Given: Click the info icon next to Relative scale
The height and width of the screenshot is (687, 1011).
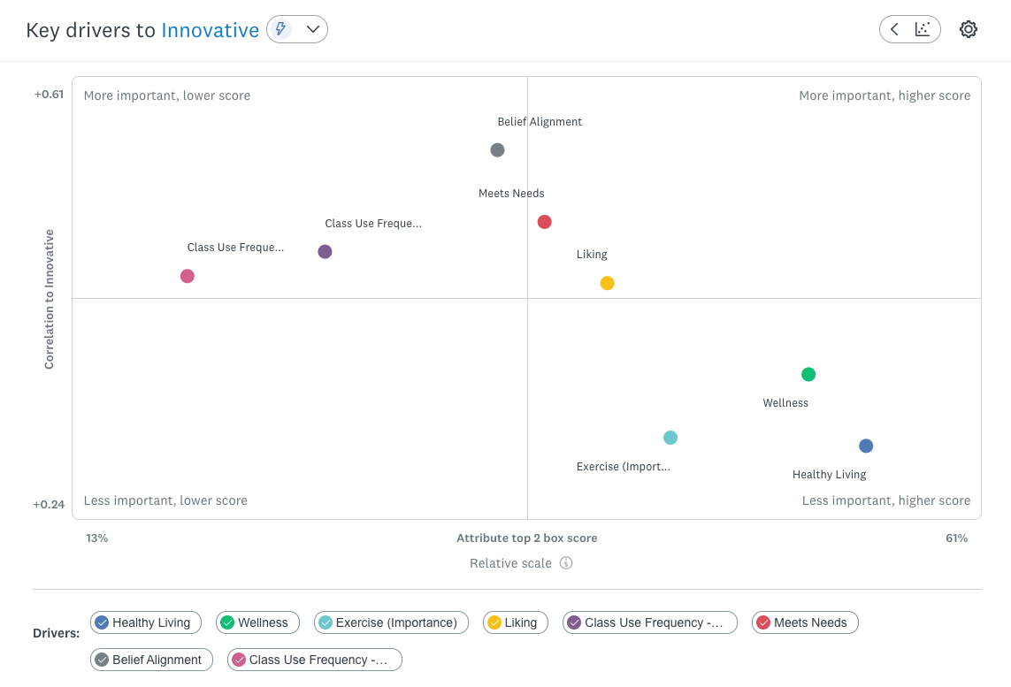Looking at the screenshot, I should coord(566,563).
